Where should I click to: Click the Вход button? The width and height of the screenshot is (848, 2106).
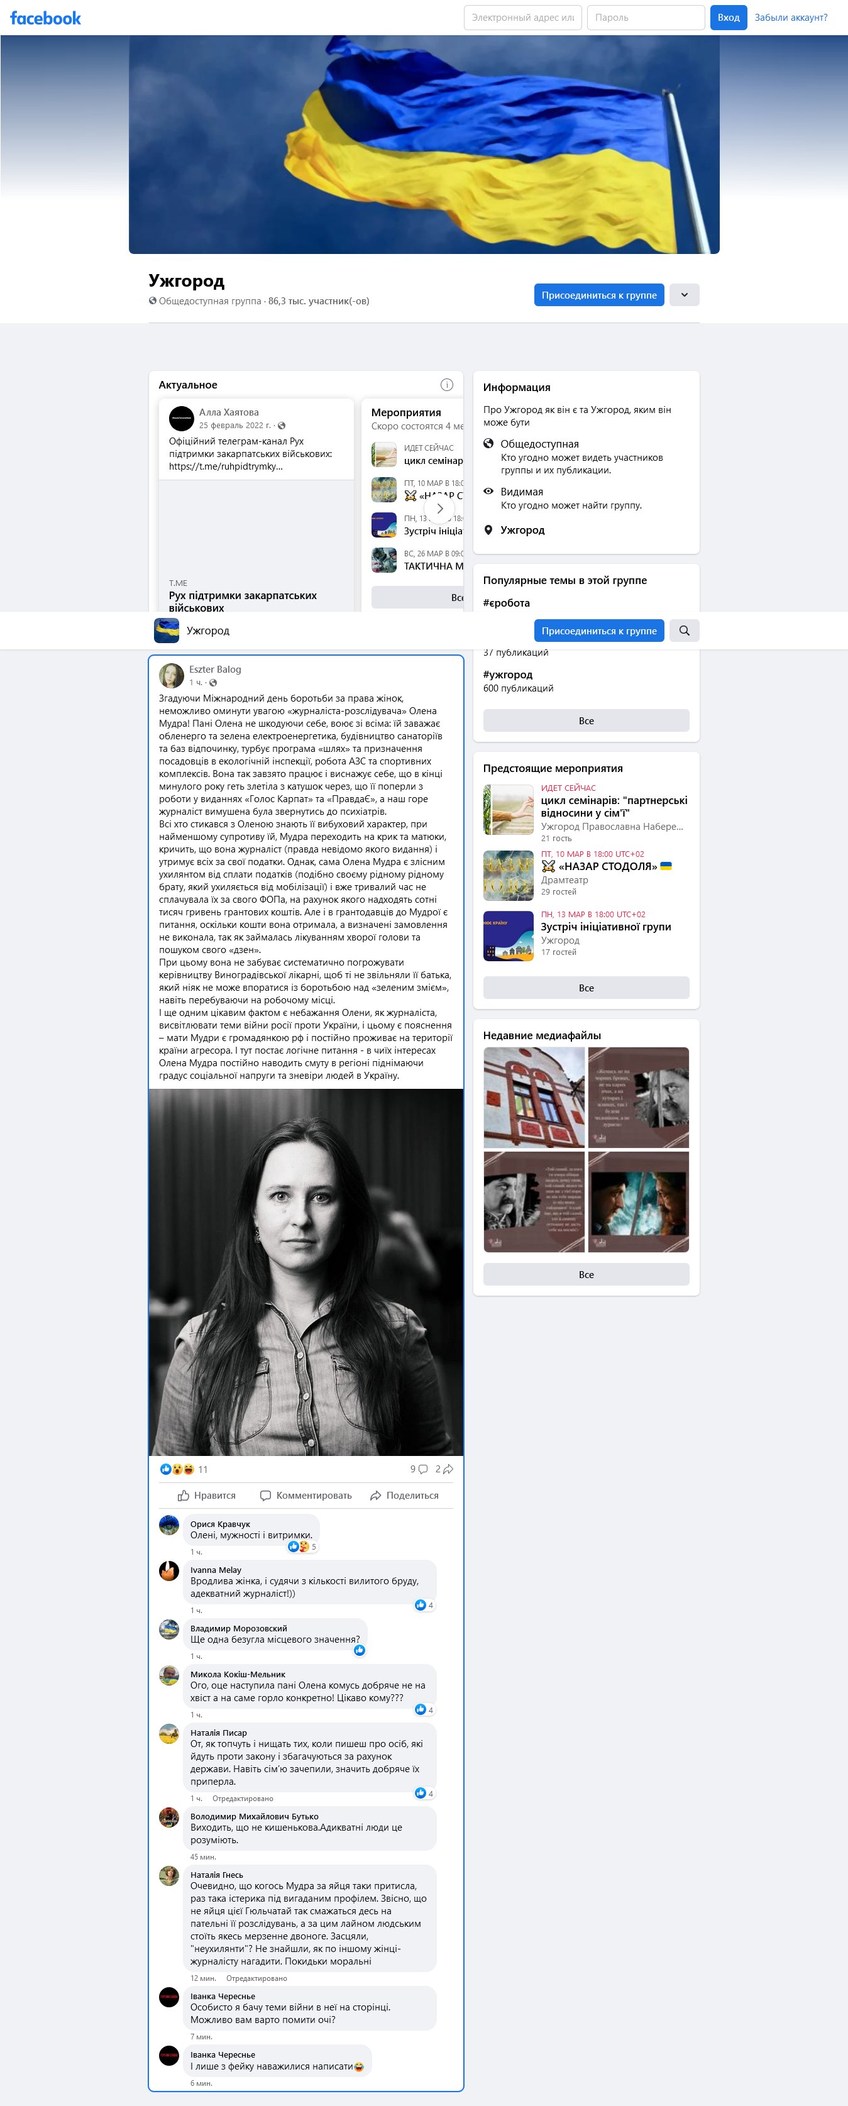[x=729, y=17]
